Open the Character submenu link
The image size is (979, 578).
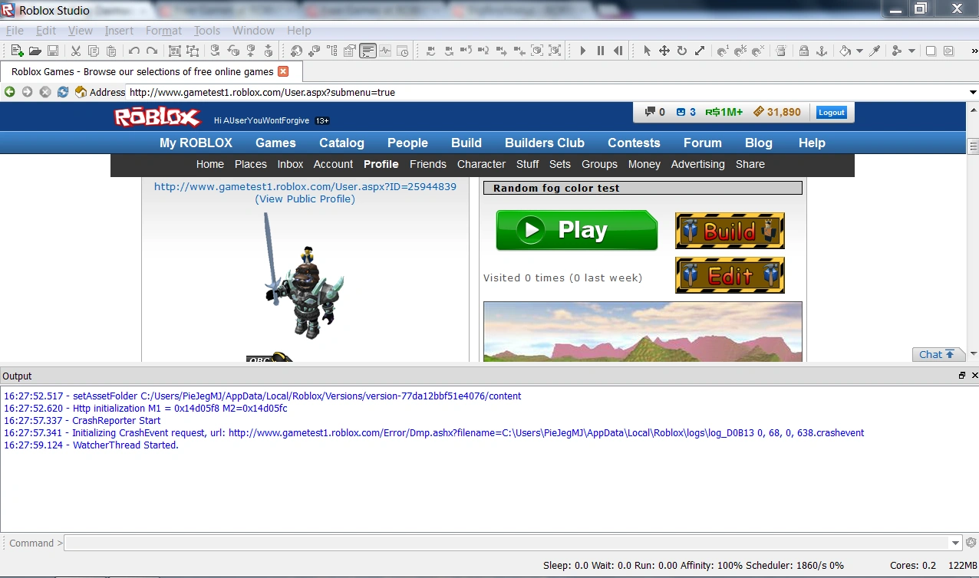(x=481, y=164)
